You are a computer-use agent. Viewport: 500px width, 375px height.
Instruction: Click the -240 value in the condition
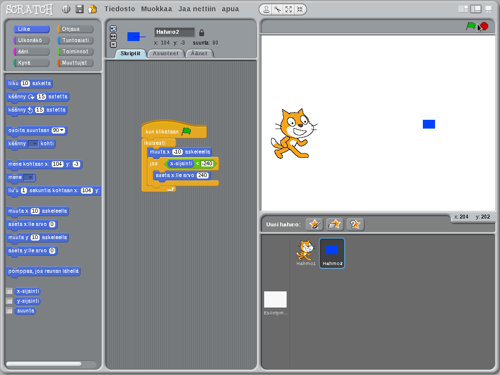tap(207, 164)
